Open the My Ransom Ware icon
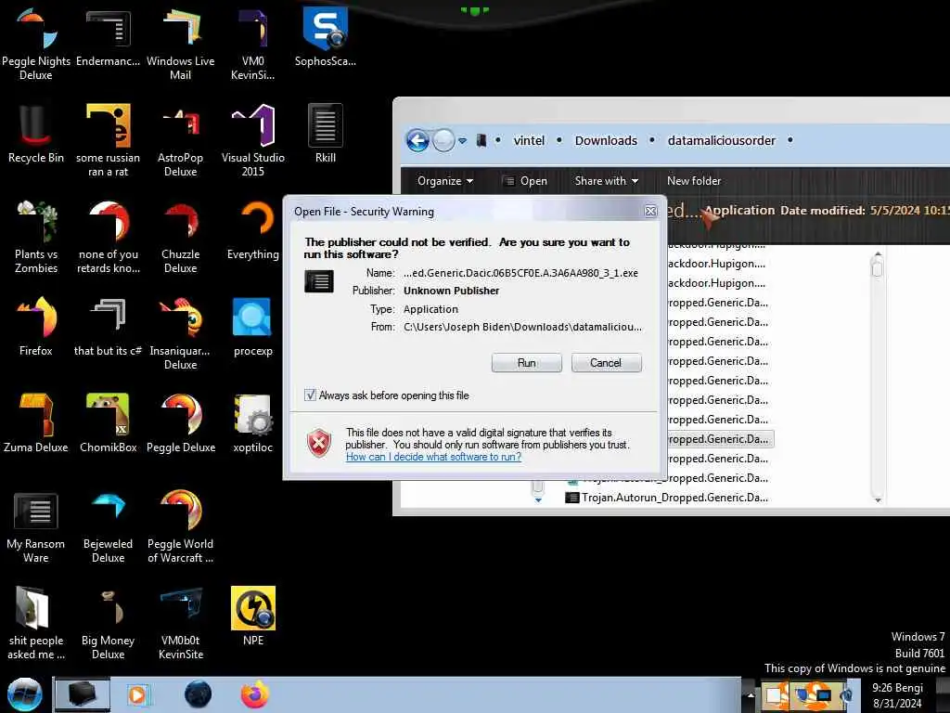 coord(36,527)
